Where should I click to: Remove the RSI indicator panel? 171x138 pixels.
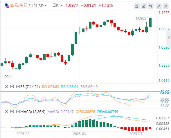(6, 86)
